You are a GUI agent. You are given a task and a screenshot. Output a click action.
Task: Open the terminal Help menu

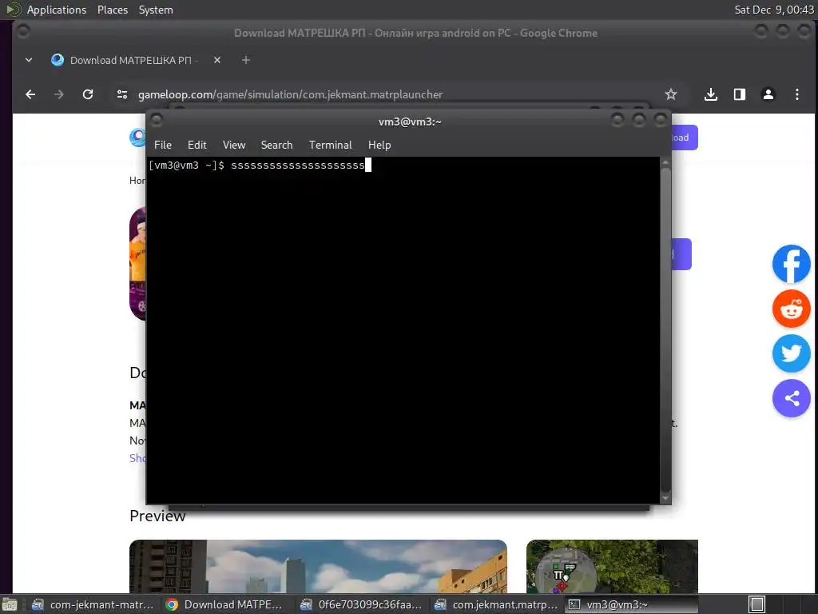click(379, 145)
